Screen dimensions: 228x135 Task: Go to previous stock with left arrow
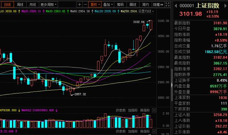pyautogui.click(x=176, y=6)
